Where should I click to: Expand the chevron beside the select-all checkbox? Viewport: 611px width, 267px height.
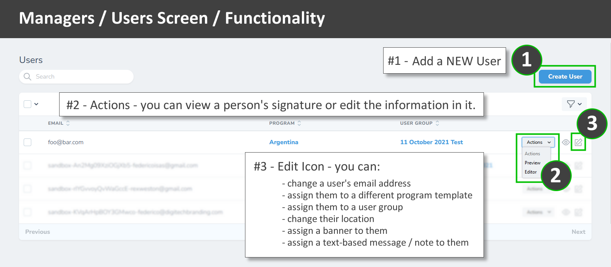coord(36,104)
